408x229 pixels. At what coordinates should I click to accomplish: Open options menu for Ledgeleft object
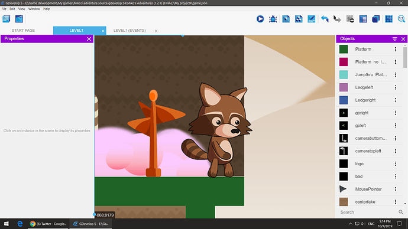(396, 87)
